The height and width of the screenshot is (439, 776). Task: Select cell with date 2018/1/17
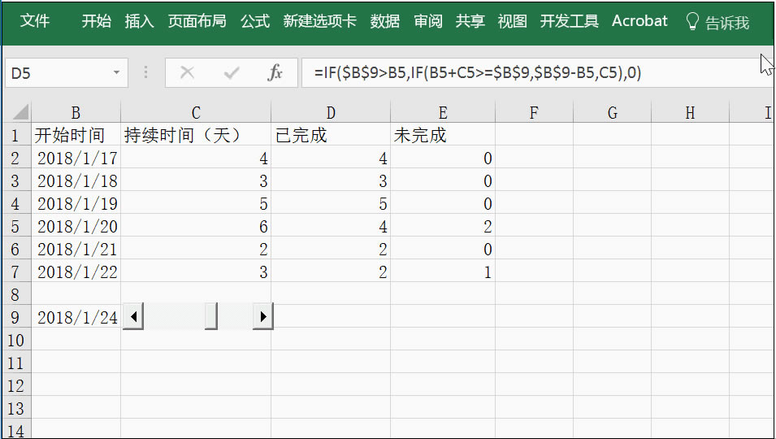(76, 158)
